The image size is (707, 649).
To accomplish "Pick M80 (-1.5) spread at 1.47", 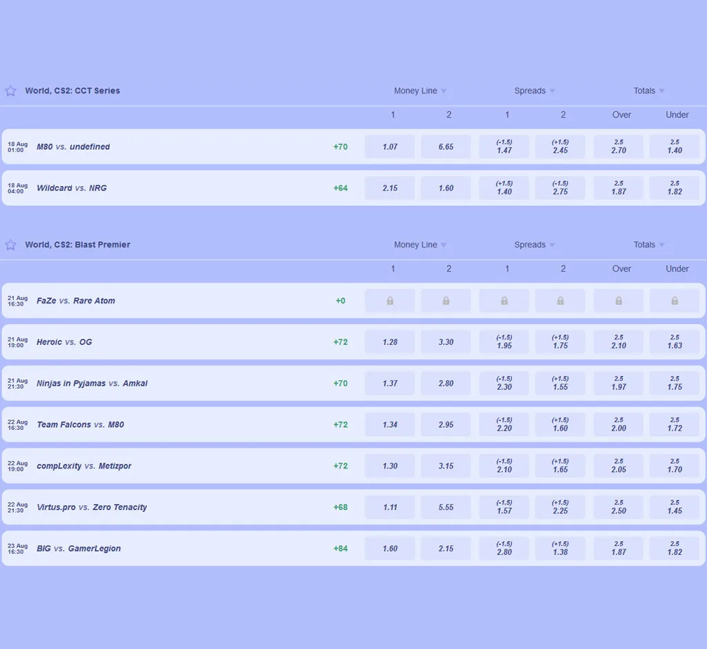I will click(x=504, y=147).
